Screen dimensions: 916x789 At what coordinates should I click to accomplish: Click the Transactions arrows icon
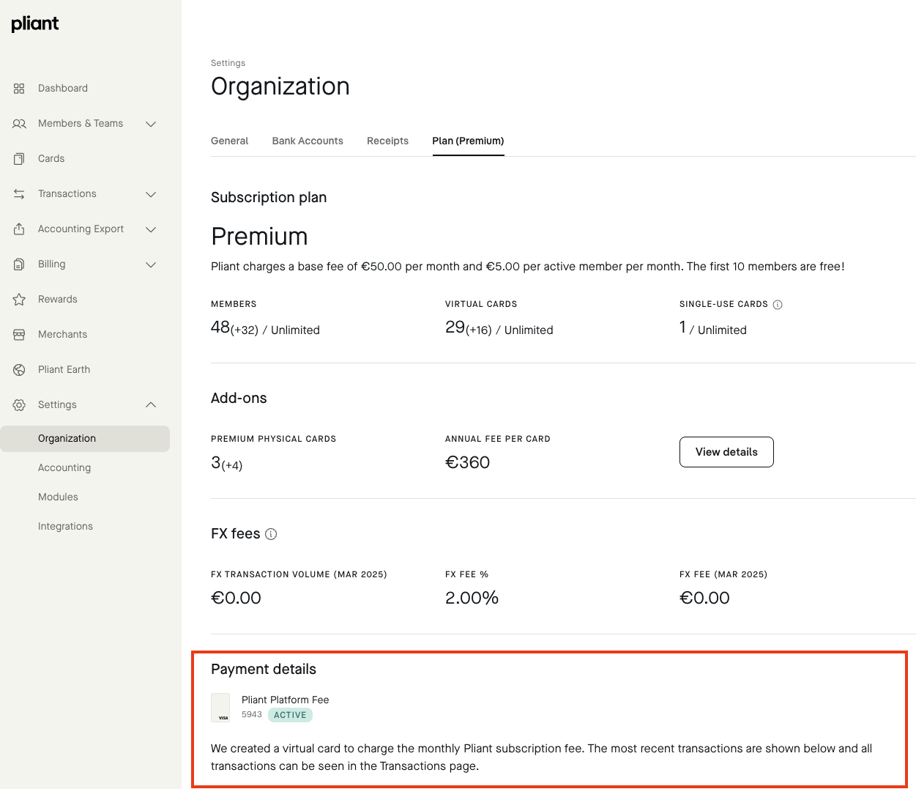pos(19,194)
